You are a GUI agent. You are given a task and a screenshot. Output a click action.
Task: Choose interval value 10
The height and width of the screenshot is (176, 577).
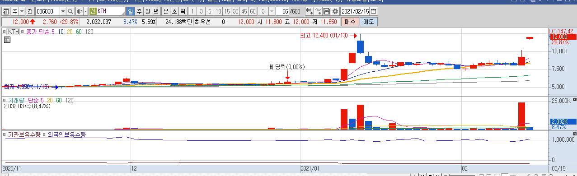point(218,11)
